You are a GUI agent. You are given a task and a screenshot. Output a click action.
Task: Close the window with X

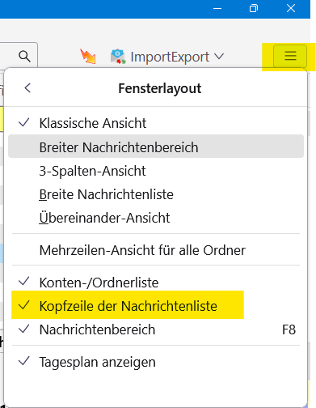[291, 8]
